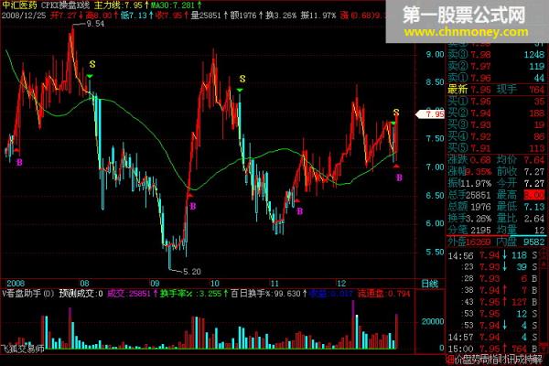The image size is (549, 366).
Task: Click the 分笔 2195 trade count value
Action: [x=469, y=230]
